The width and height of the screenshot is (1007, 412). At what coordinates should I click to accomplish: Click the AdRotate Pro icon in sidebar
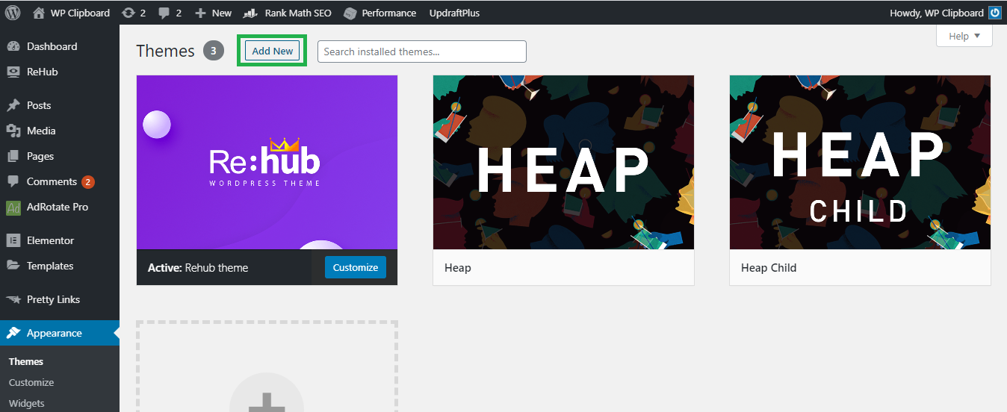point(13,207)
